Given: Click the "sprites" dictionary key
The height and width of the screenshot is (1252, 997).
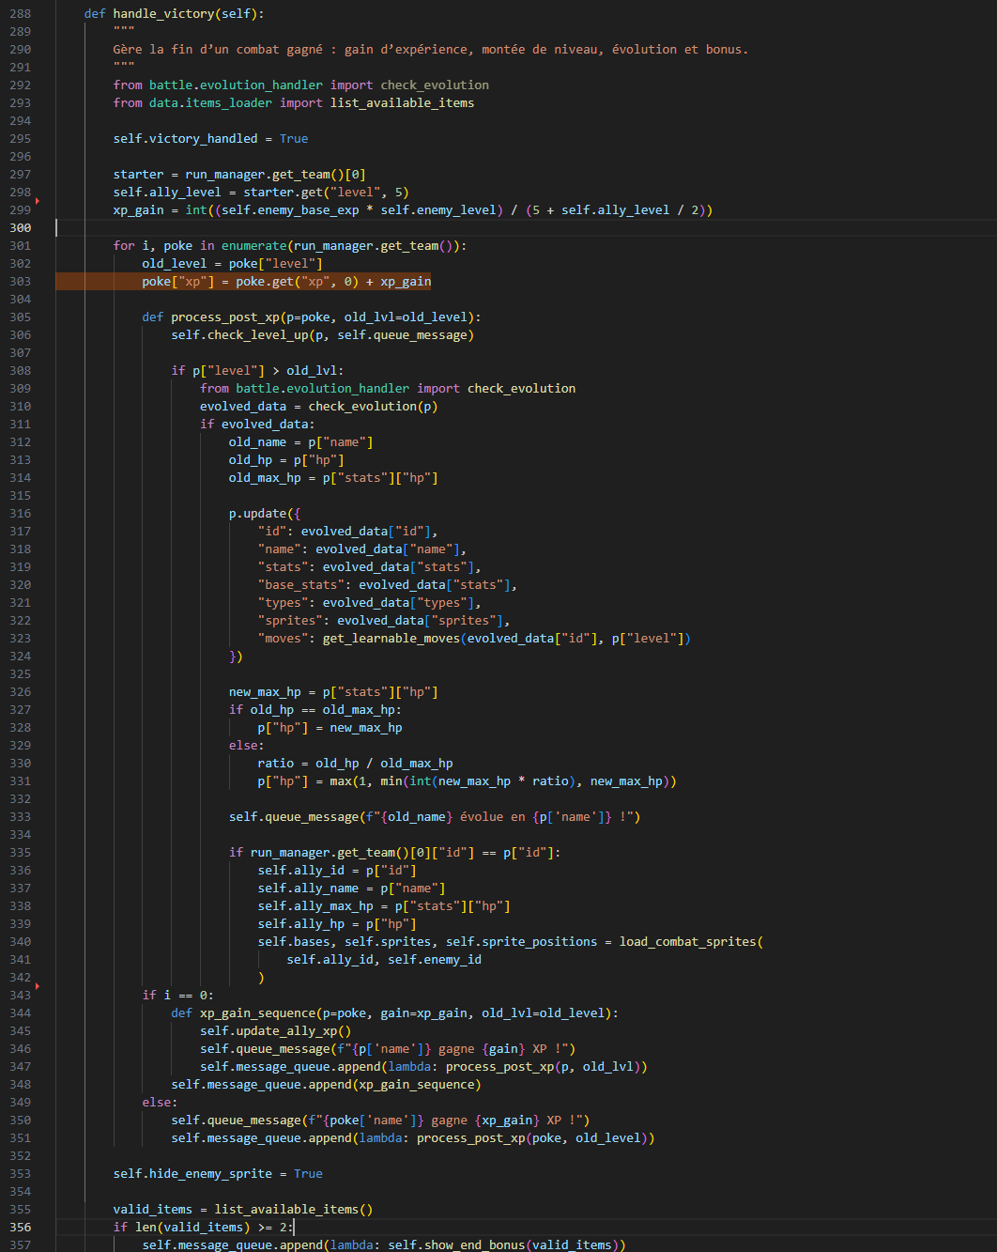Looking at the screenshot, I should pyautogui.click(x=290, y=621).
